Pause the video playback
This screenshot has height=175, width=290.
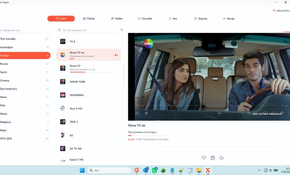pyautogui.click(x=137, y=113)
